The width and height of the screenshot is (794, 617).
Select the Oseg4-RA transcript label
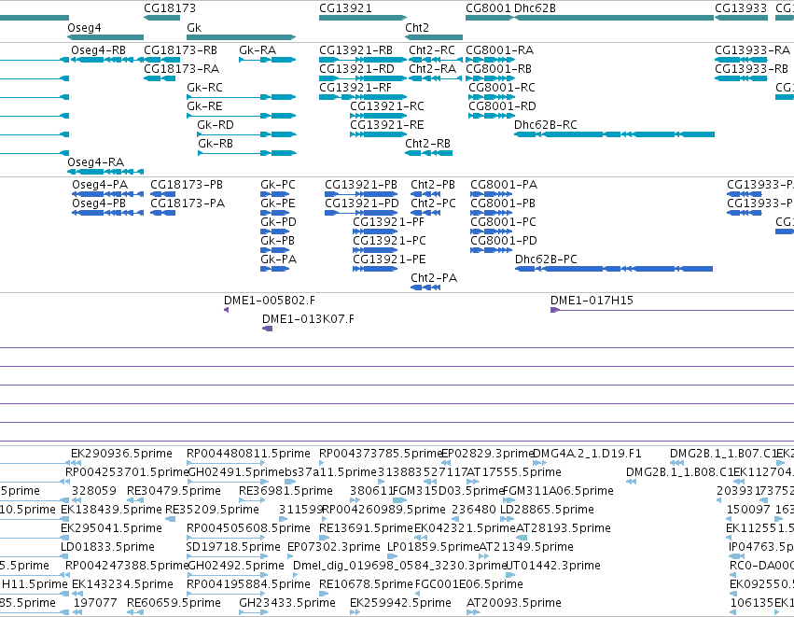tap(96, 162)
